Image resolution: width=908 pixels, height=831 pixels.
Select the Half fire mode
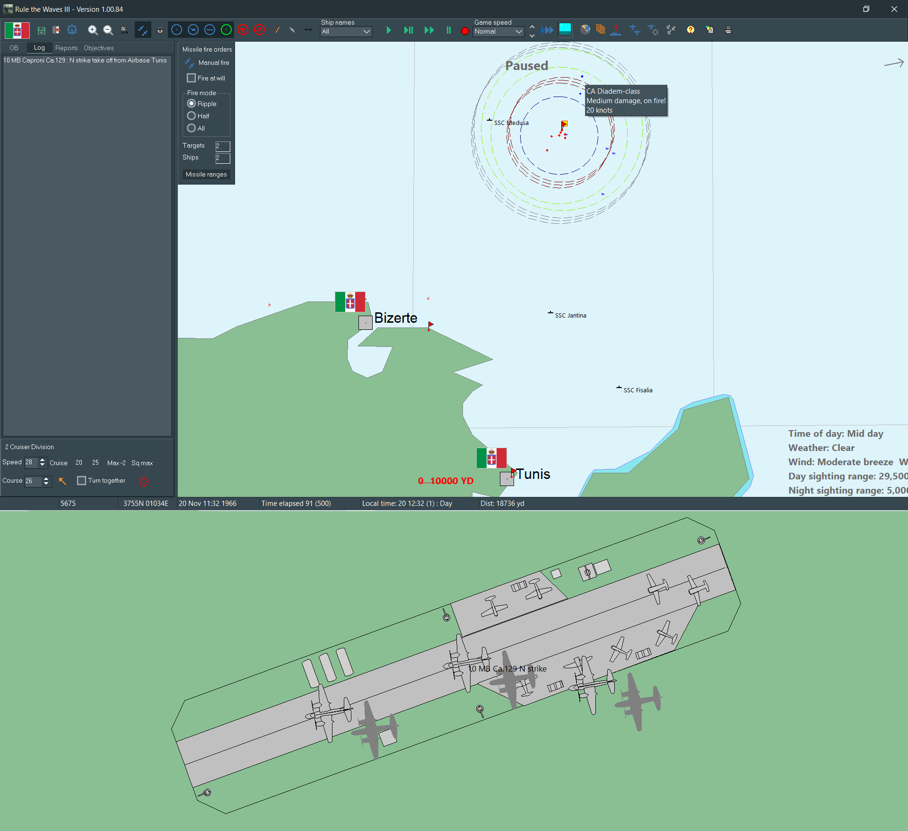(x=192, y=116)
